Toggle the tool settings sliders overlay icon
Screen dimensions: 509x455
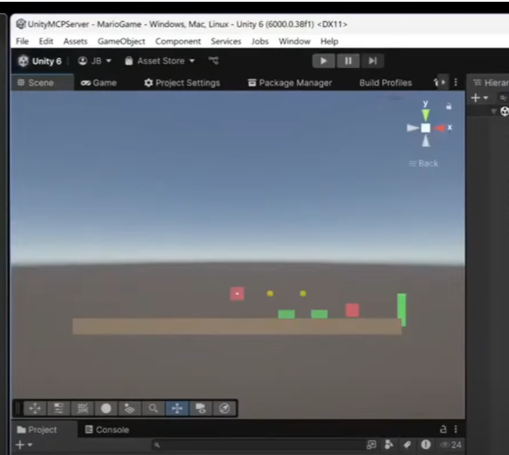58,408
